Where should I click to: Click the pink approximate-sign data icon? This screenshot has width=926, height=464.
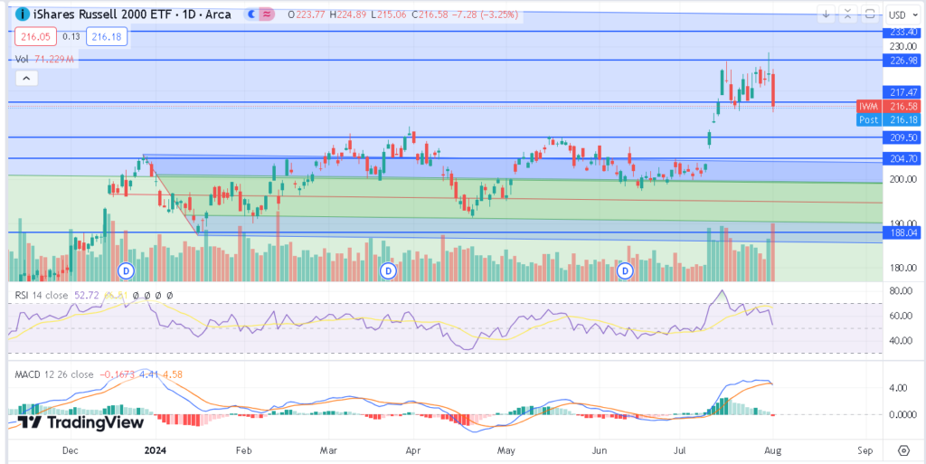[x=268, y=14]
